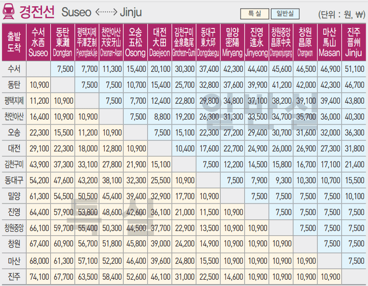The image size is (368, 286).
Task: Click the 동대구 Dongdaegu column header
Action: (x=208, y=42)
